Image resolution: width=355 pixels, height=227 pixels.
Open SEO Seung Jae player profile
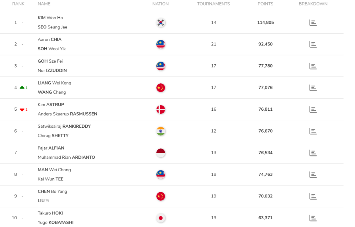(x=53, y=27)
